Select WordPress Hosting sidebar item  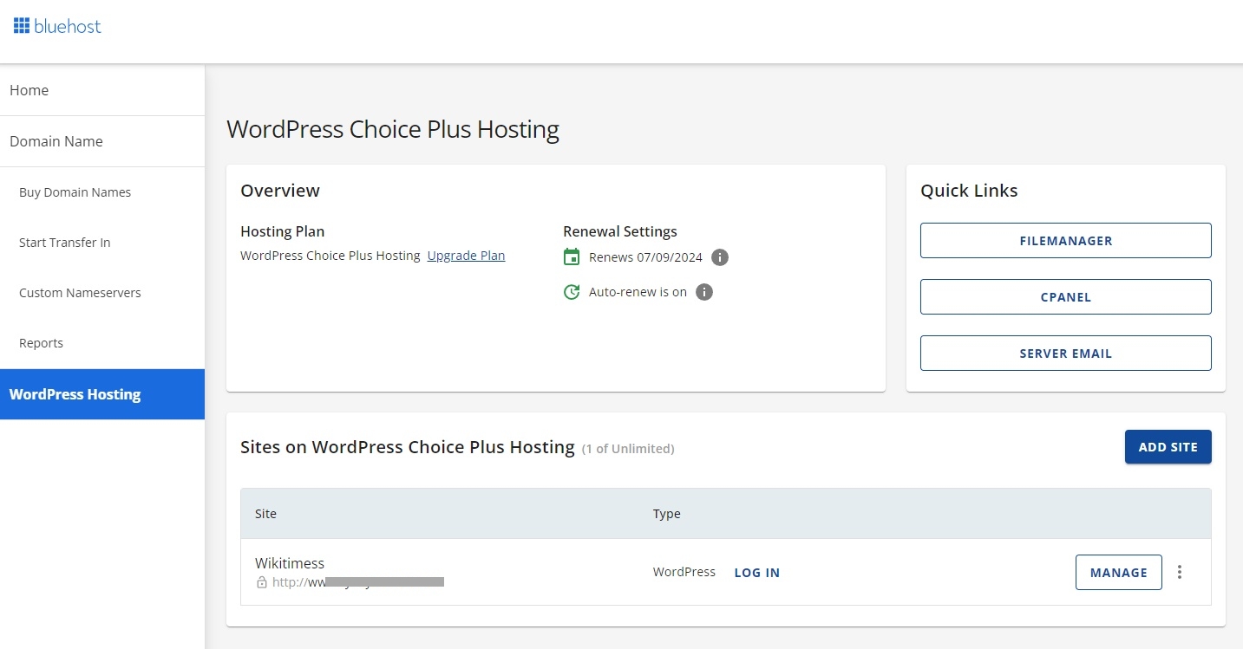pyautogui.click(x=102, y=394)
